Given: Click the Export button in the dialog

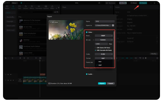Looking at the screenshot, I should point(102,83).
